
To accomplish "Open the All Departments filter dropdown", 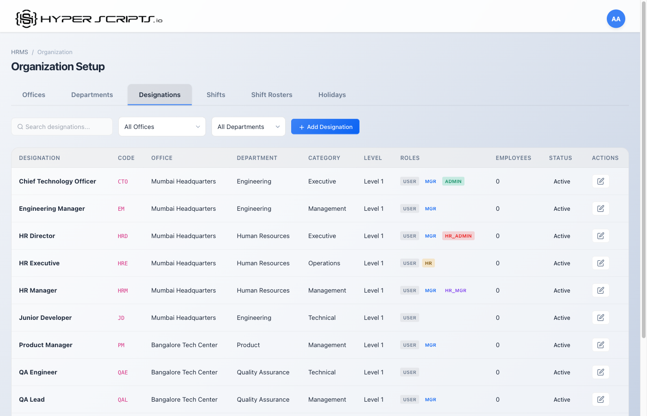I will [x=249, y=127].
